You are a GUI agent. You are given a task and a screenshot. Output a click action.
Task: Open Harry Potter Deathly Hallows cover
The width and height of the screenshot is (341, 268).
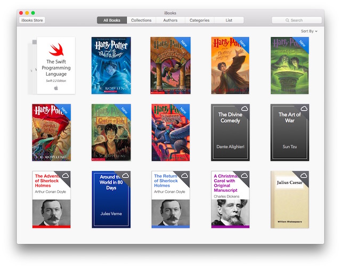point(230,66)
